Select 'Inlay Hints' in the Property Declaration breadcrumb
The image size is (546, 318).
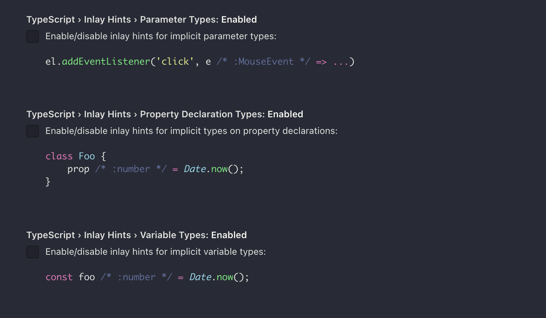click(107, 114)
